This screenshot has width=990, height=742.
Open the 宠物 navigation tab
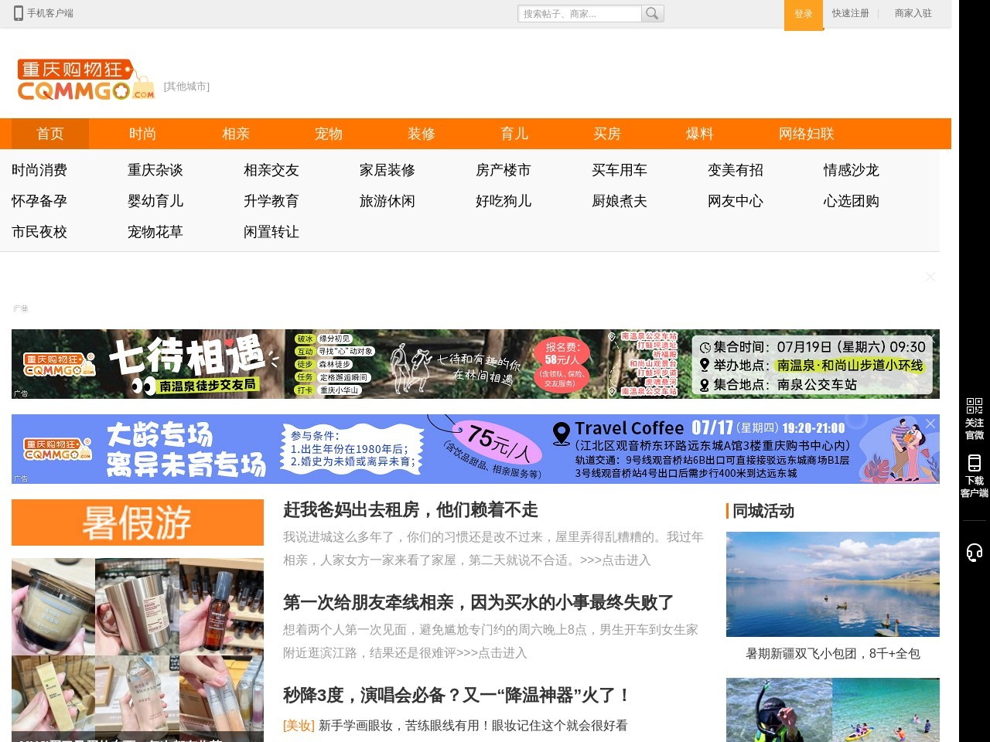pyautogui.click(x=329, y=134)
